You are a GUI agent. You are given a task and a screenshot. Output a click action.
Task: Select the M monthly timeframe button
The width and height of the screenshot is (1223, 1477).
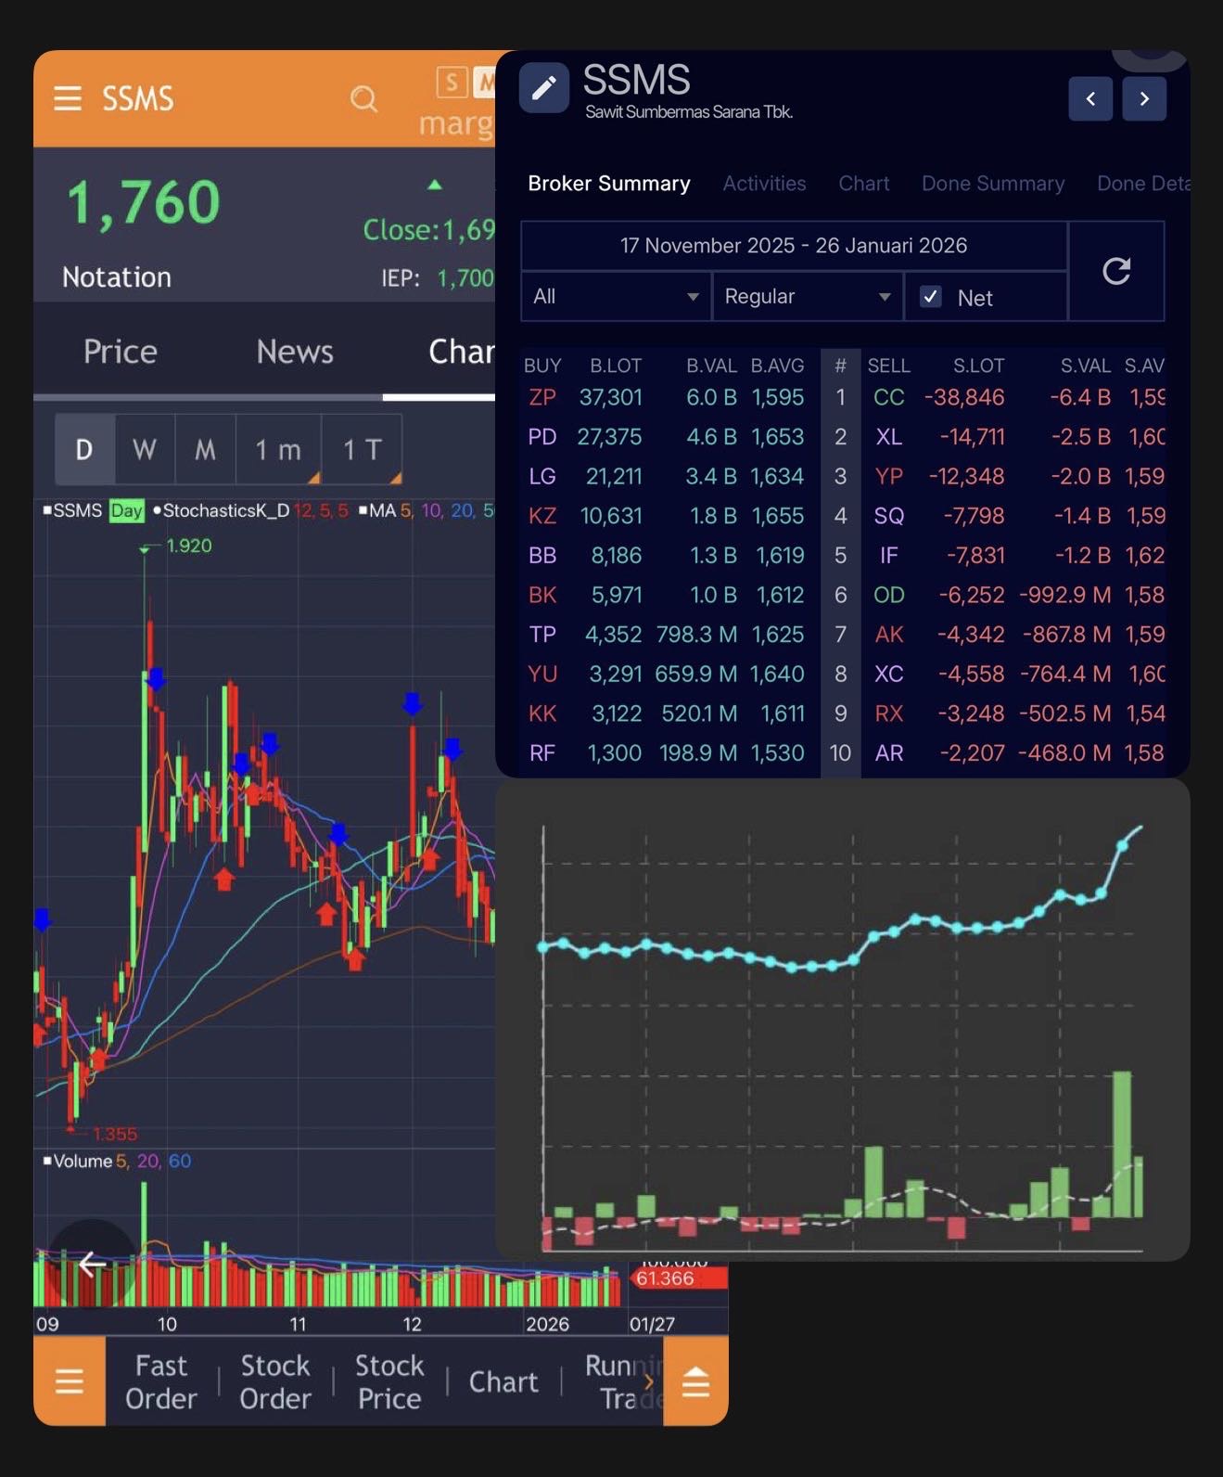(x=205, y=450)
